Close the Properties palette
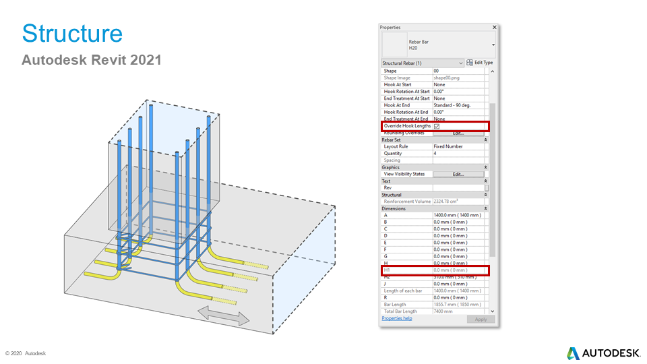Image resolution: width=647 pixels, height=364 pixels. (x=494, y=28)
